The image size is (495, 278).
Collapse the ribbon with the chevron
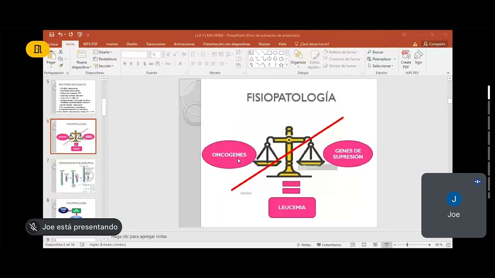[x=448, y=73]
